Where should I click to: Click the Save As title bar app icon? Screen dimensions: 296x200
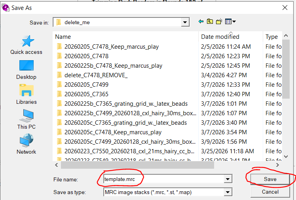coord(6,8)
